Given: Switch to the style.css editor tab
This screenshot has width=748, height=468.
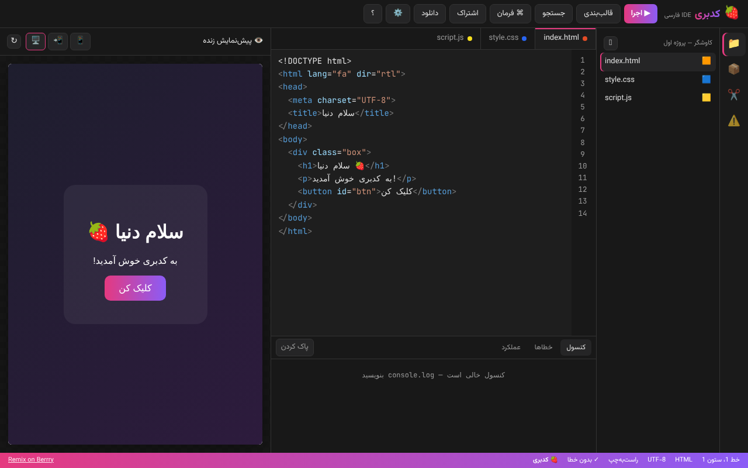Looking at the screenshot, I should point(507,38).
